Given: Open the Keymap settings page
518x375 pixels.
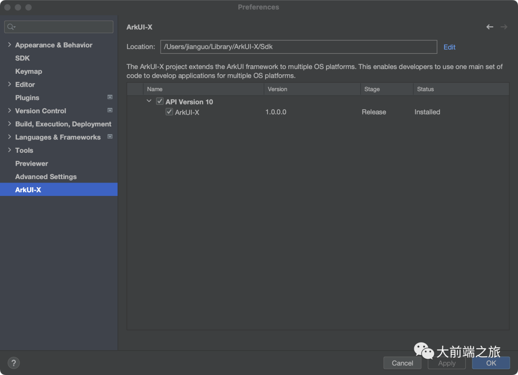Looking at the screenshot, I should pyautogui.click(x=29, y=71).
